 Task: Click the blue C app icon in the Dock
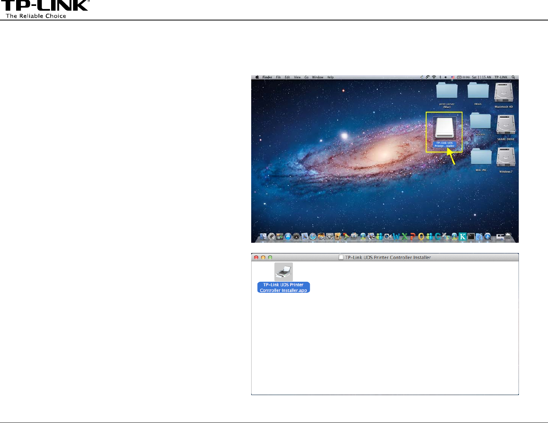tap(438, 236)
